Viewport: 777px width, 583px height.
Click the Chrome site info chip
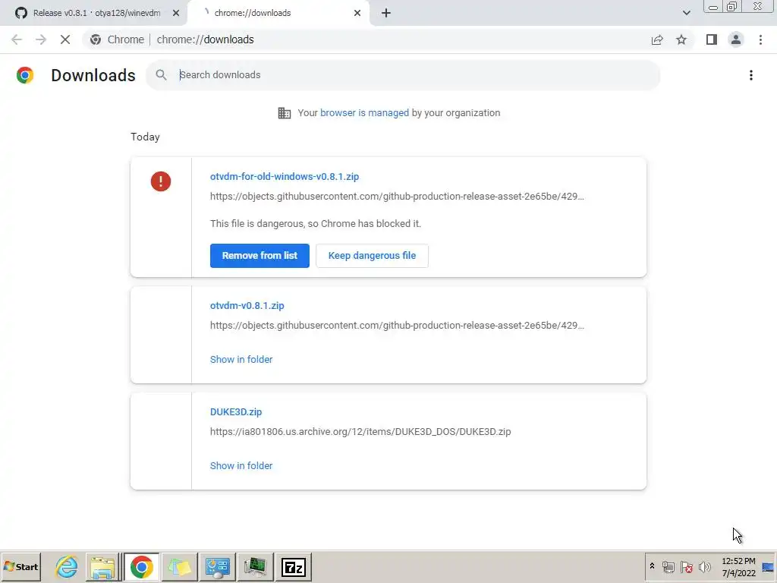coord(117,39)
